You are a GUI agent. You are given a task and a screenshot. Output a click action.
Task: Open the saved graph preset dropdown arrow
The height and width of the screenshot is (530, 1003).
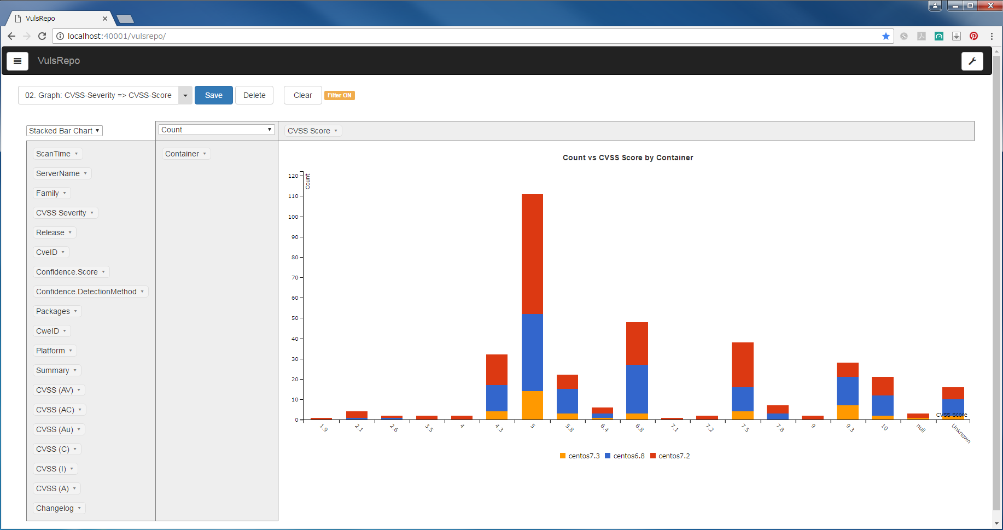click(185, 95)
